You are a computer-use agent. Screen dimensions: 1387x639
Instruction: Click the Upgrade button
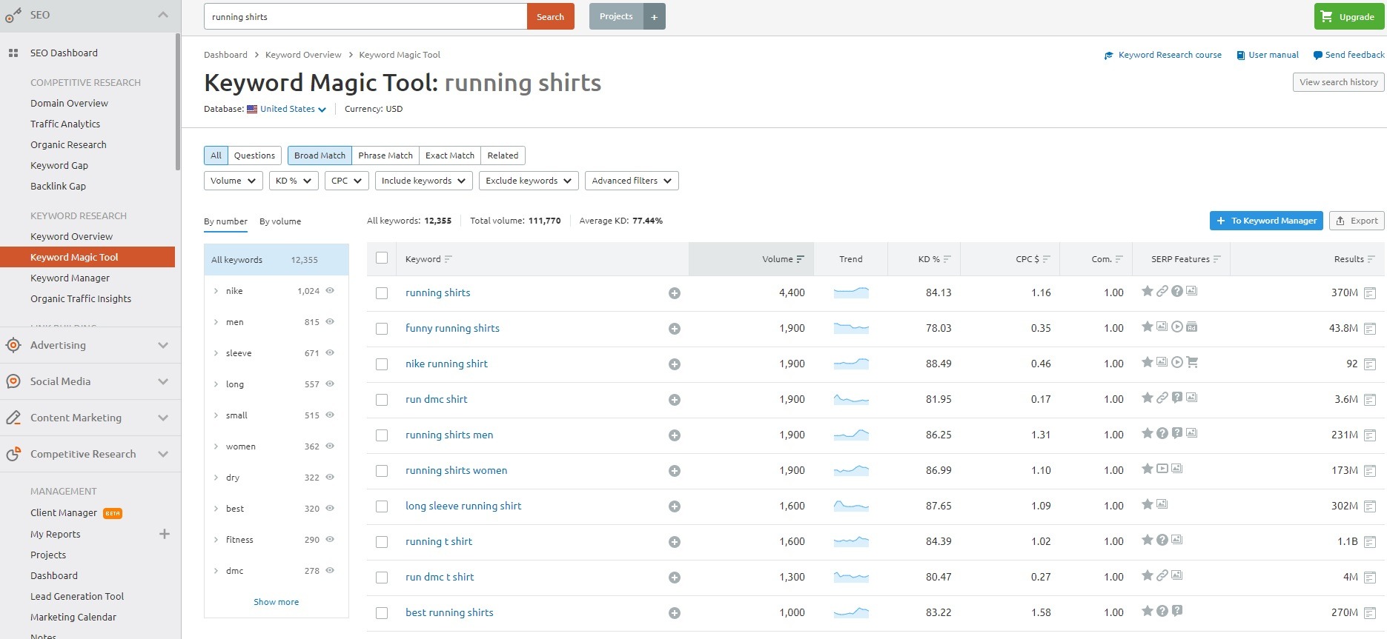(1349, 16)
